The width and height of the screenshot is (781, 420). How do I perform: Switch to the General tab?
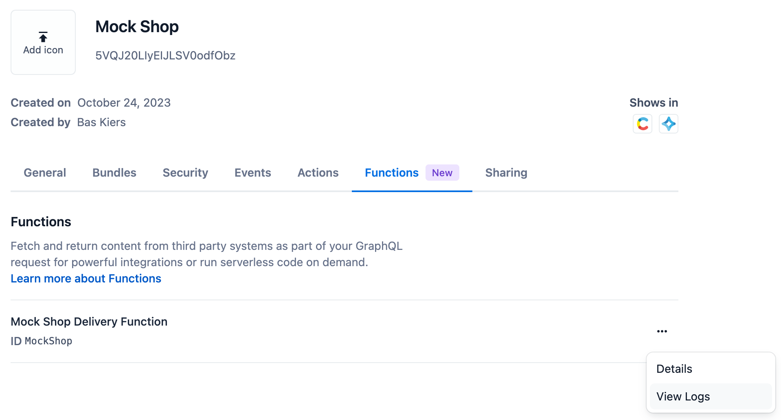point(45,173)
